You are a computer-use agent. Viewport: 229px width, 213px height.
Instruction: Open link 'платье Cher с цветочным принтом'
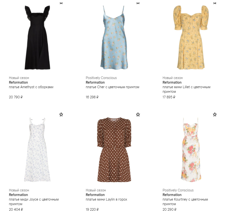click(113, 87)
